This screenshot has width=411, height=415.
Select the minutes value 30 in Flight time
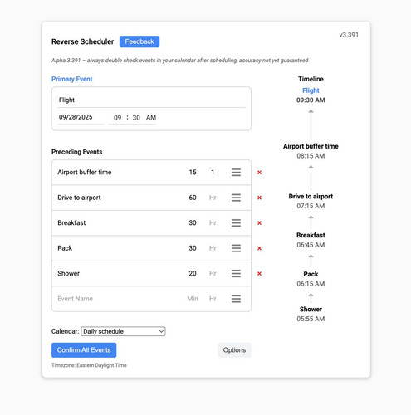point(136,118)
